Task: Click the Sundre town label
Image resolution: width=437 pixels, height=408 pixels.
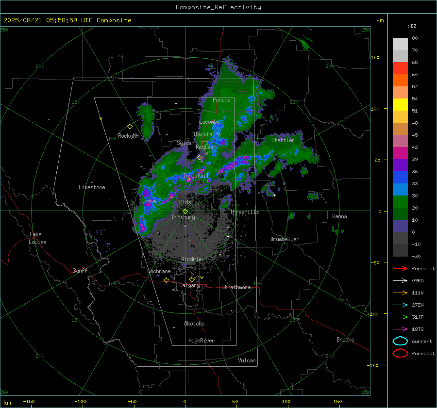Action: 147,201
